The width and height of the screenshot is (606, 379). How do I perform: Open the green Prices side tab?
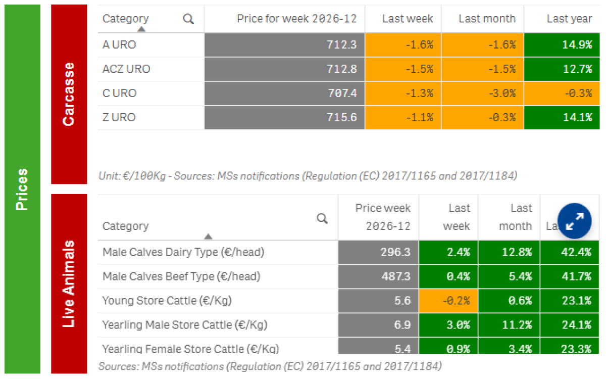pos(23,189)
